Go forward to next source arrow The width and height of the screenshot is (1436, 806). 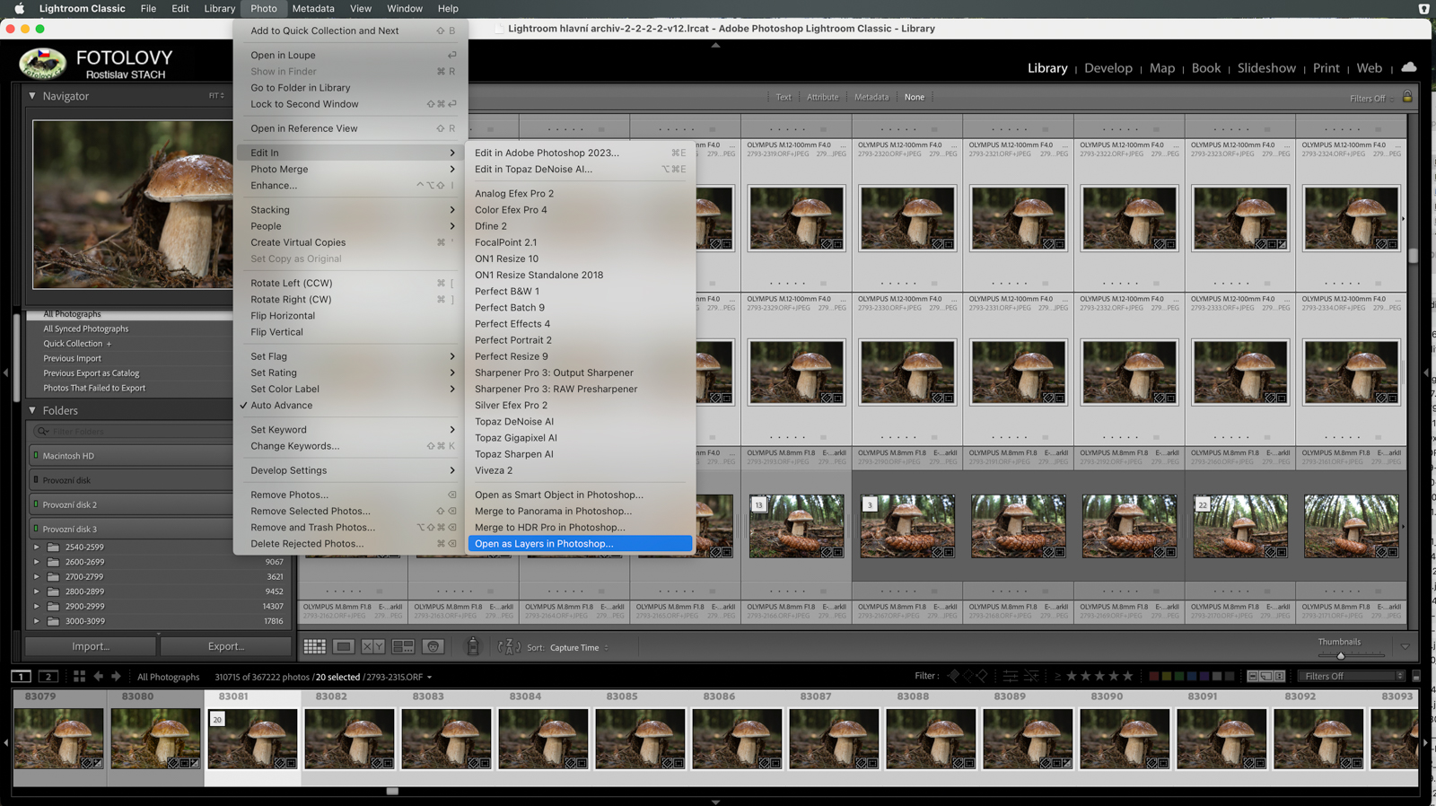point(116,677)
